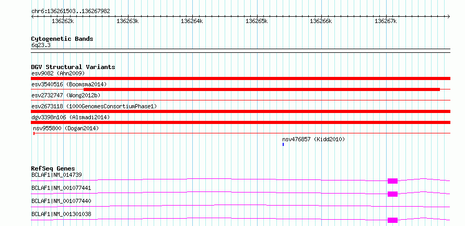The width and height of the screenshot is (465, 226).
Task: Click the small red nsv955800 start marker
Action: click(x=34, y=133)
